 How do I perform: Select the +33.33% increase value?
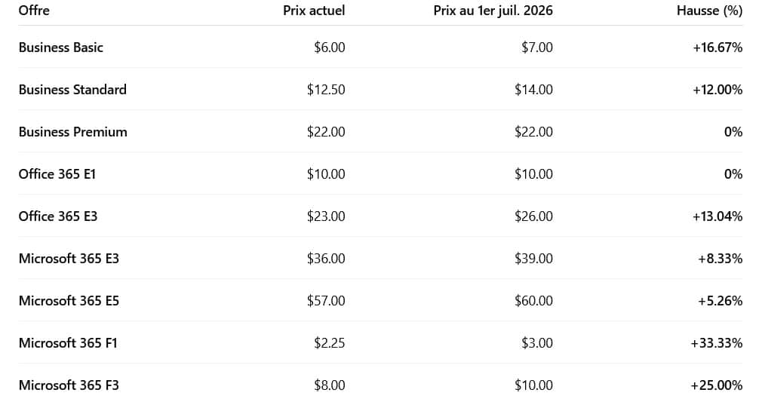tap(716, 342)
